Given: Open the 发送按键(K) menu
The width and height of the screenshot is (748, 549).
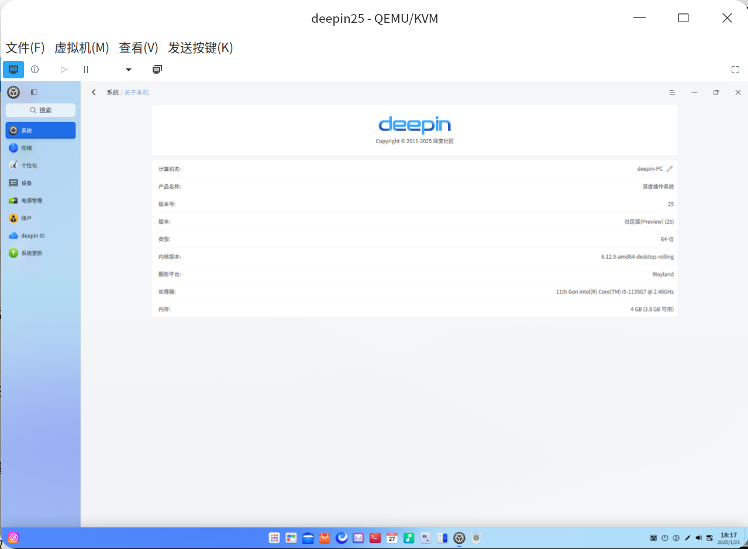Looking at the screenshot, I should click(201, 48).
